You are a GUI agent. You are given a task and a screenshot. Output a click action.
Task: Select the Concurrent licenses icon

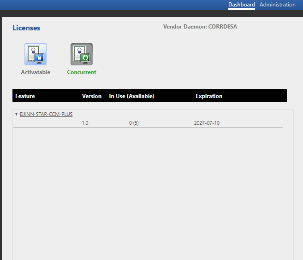(x=82, y=54)
